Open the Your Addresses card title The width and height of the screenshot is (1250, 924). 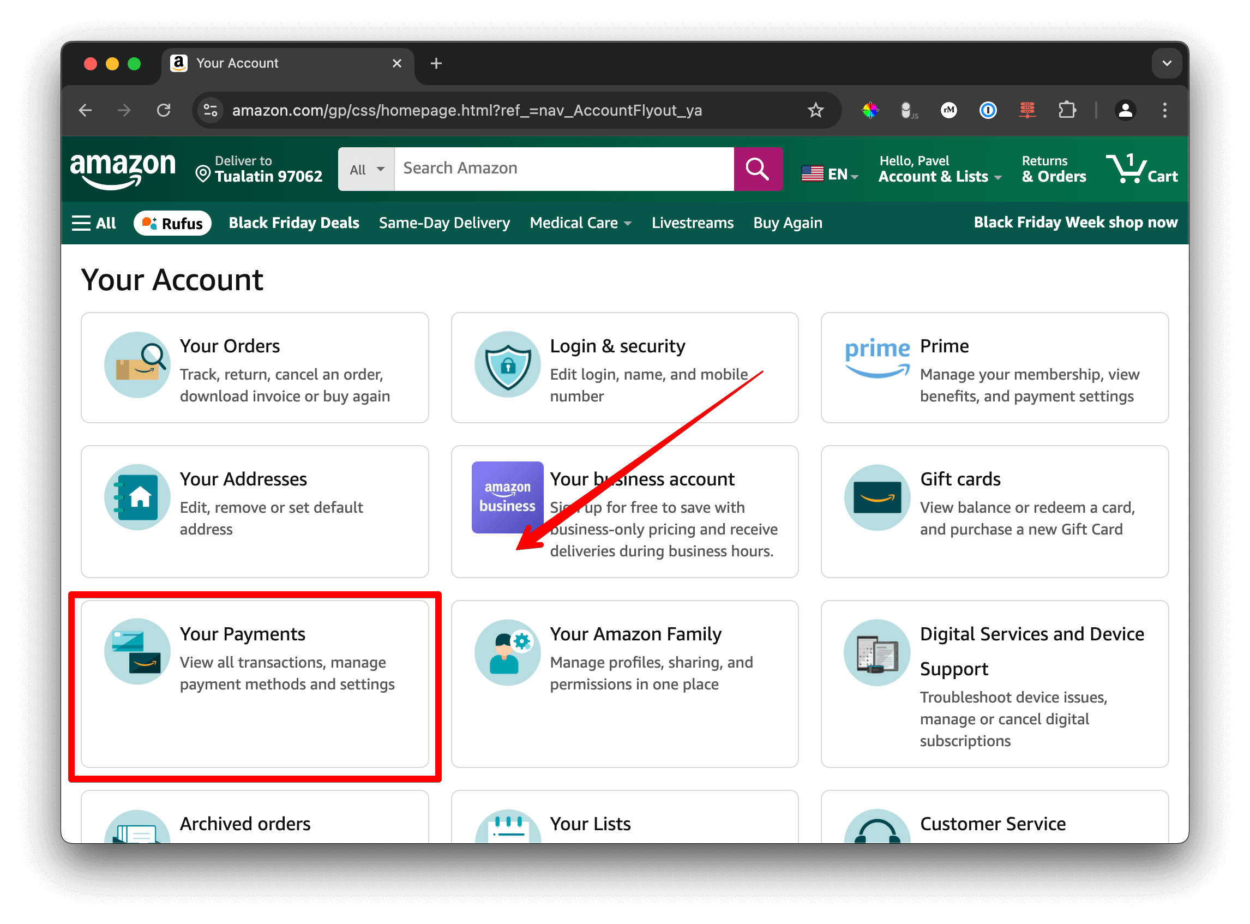(x=243, y=479)
